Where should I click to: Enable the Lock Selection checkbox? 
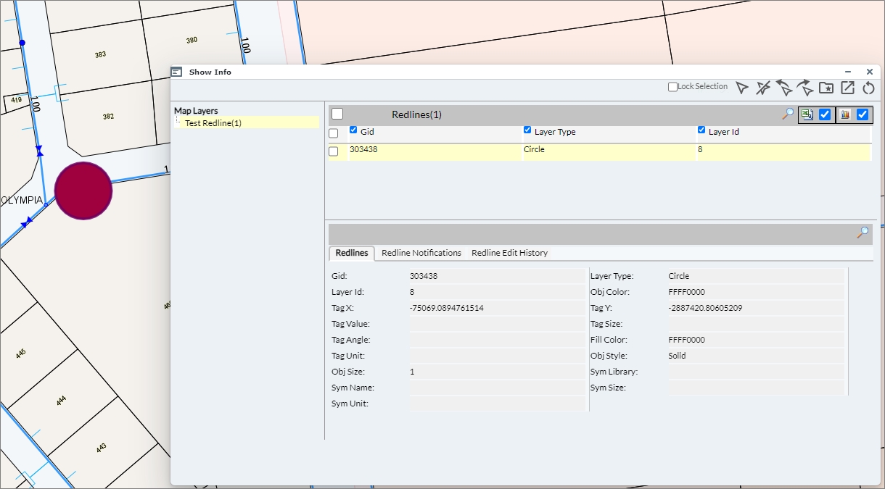click(x=672, y=87)
